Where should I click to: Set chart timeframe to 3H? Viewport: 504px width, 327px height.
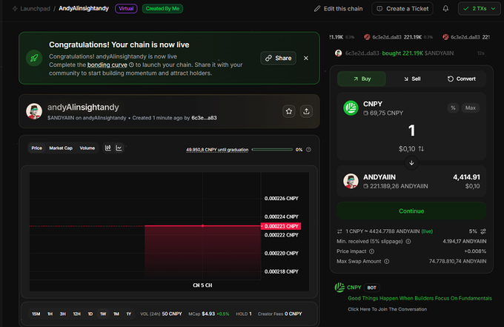[x=63, y=314]
